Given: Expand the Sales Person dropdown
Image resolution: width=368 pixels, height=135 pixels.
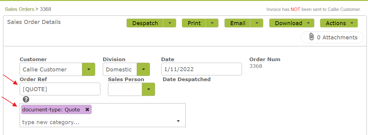Looking at the screenshot, I should pos(148,89).
